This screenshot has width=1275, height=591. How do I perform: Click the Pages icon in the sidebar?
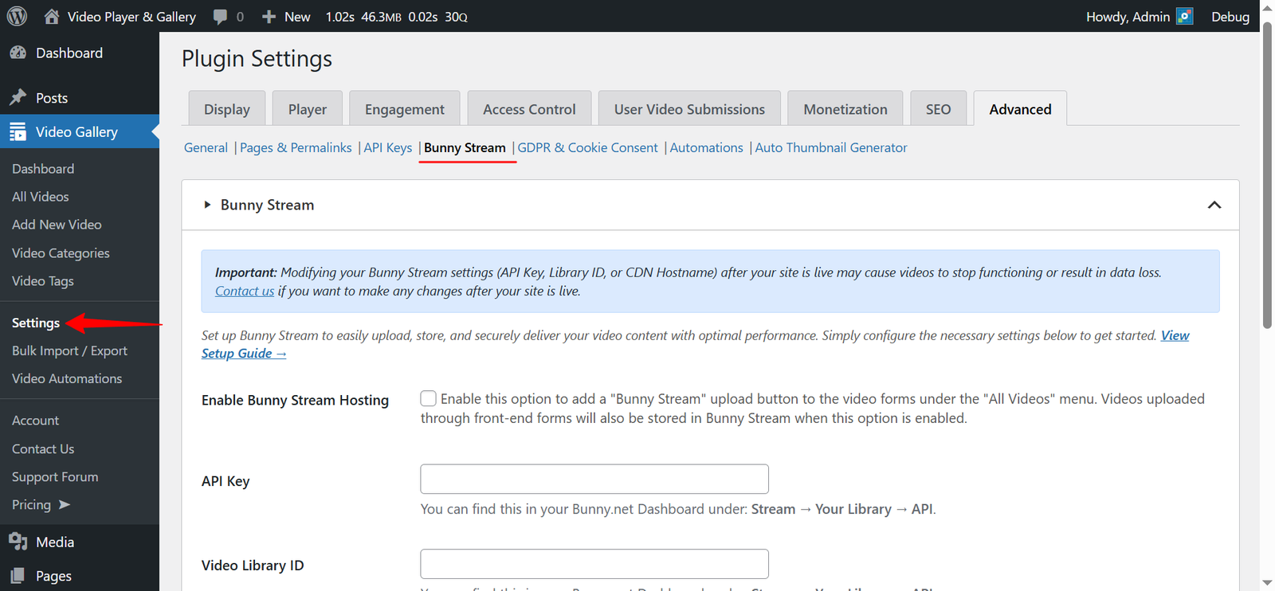point(18,576)
